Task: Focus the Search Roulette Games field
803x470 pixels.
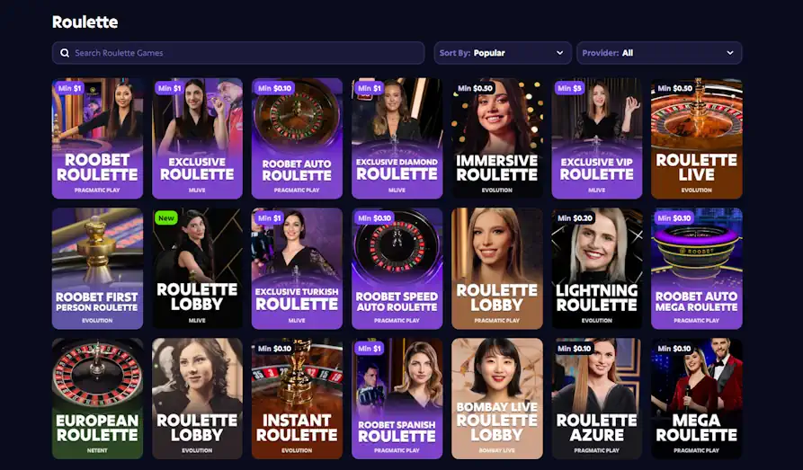Action: [x=238, y=53]
